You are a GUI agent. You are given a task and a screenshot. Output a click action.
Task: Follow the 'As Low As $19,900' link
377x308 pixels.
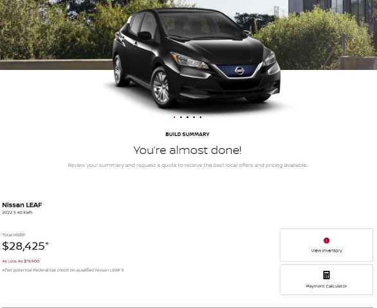(21, 261)
